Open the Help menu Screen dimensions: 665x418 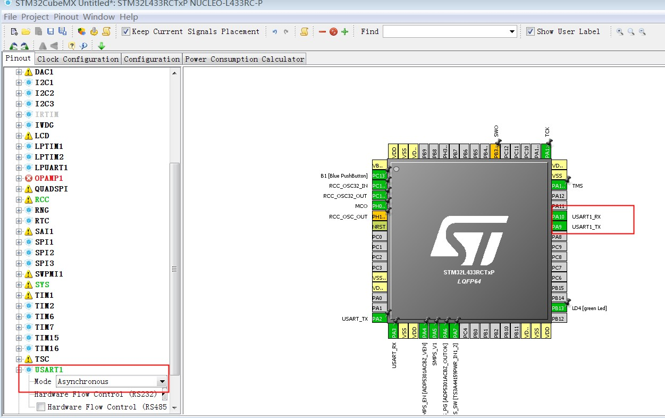(129, 17)
